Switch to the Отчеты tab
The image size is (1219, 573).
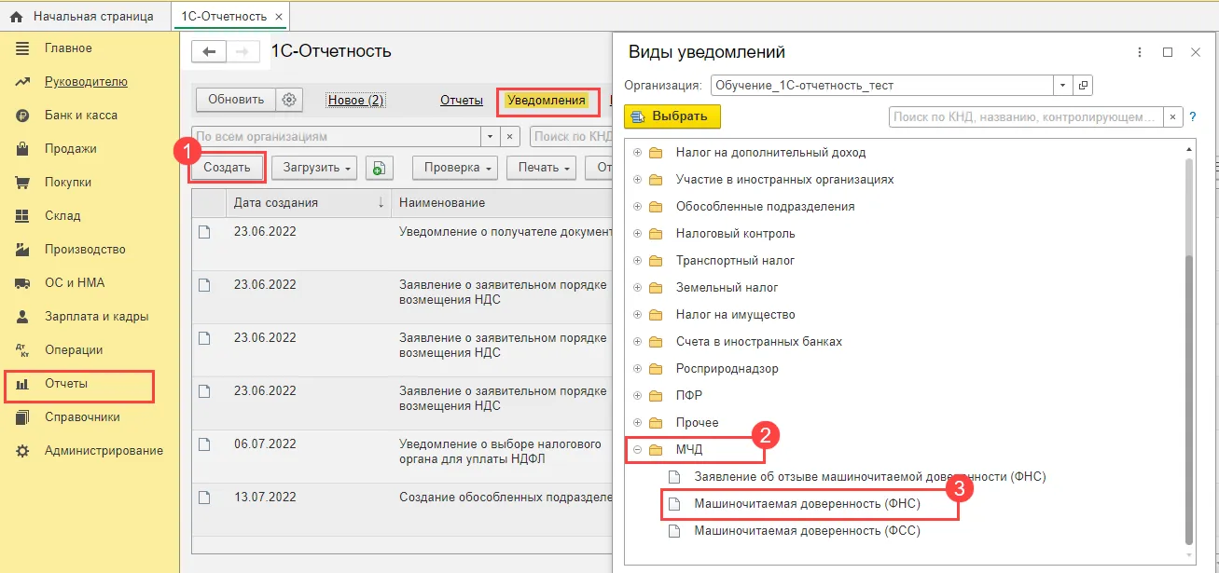click(x=461, y=101)
